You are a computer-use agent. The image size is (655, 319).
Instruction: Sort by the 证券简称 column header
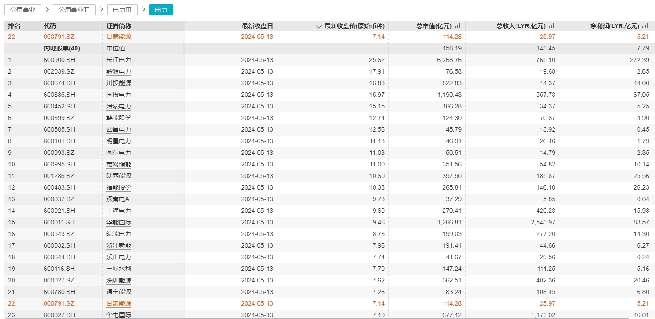point(118,26)
